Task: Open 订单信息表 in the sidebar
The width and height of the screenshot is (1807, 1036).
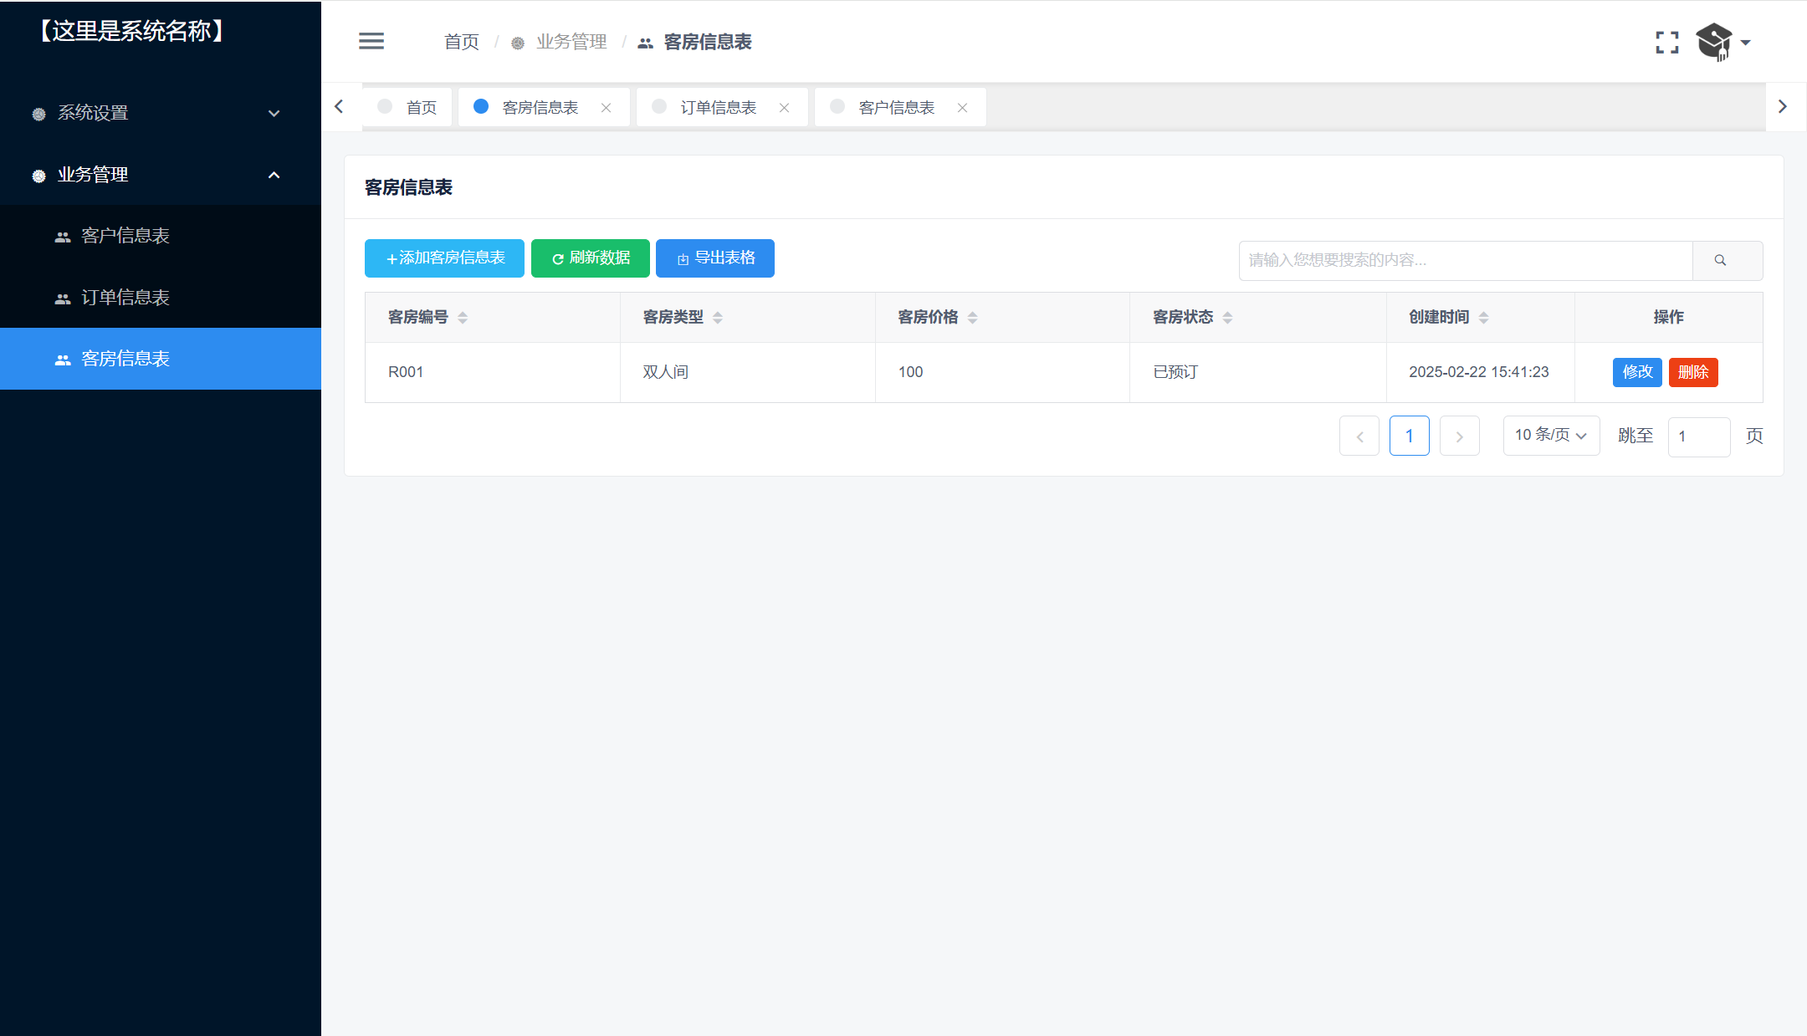Action: [125, 298]
